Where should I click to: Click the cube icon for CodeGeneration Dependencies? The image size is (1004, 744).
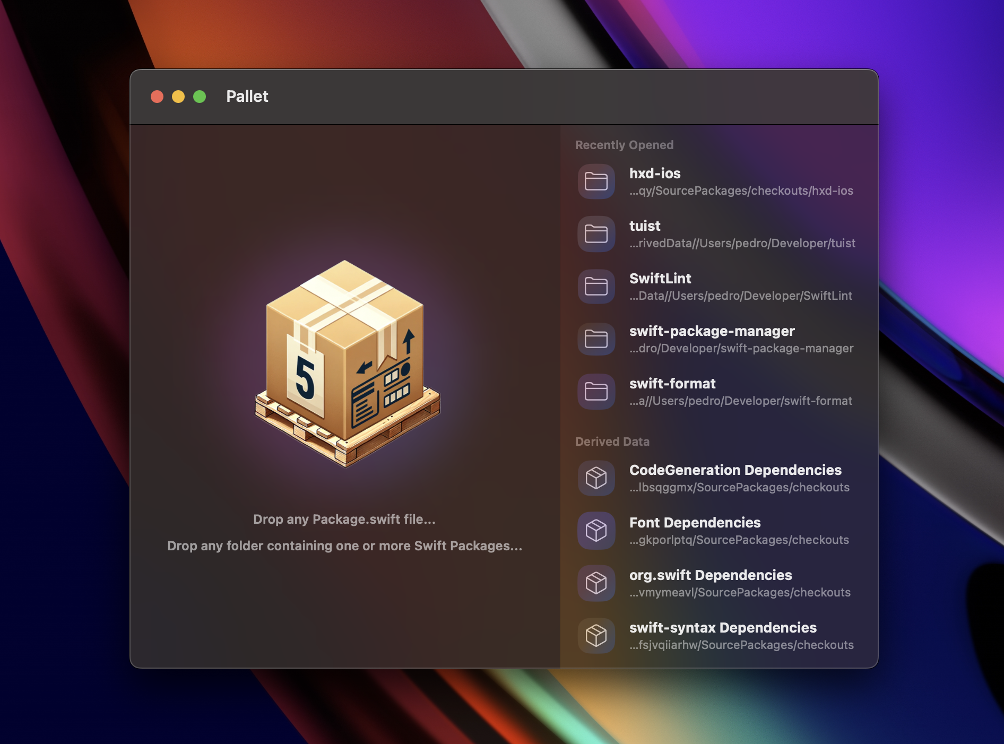click(x=596, y=478)
